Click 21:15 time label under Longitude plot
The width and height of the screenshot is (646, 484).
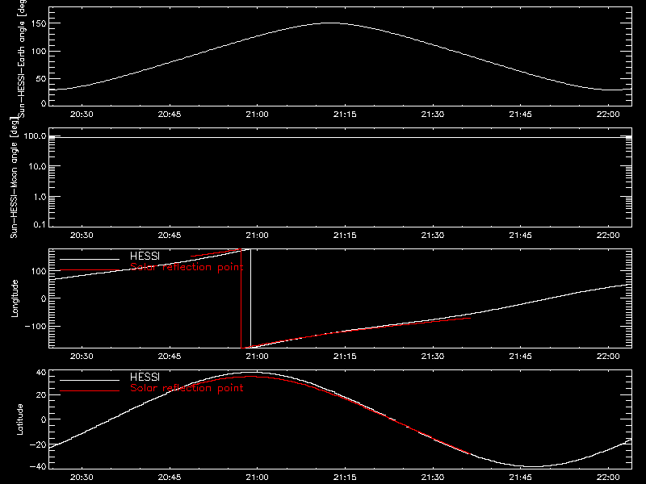coord(345,357)
